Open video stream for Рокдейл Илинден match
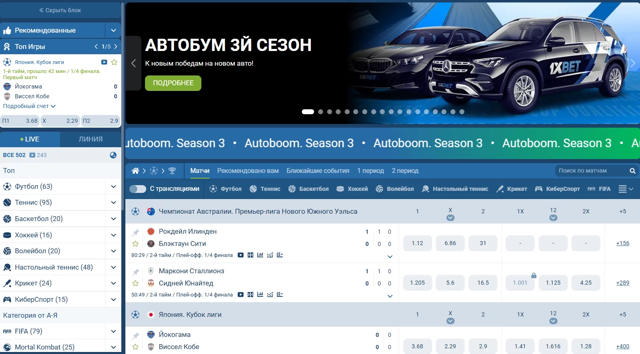This screenshot has height=354, width=640. click(x=241, y=254)
